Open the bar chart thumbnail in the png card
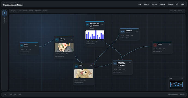Viewport: 188px width, 98px height. pyautogui.click(x=95, y=35)
